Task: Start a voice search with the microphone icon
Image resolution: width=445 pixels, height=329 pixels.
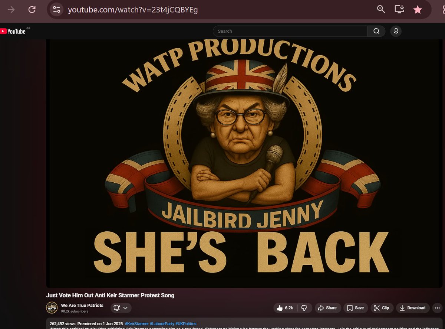Action: click(396, 31)
